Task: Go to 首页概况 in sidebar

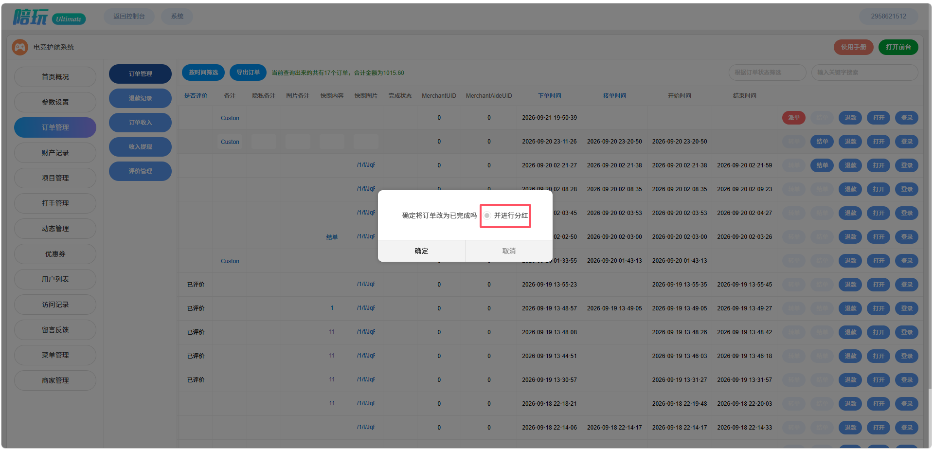Action: [55, 77]
